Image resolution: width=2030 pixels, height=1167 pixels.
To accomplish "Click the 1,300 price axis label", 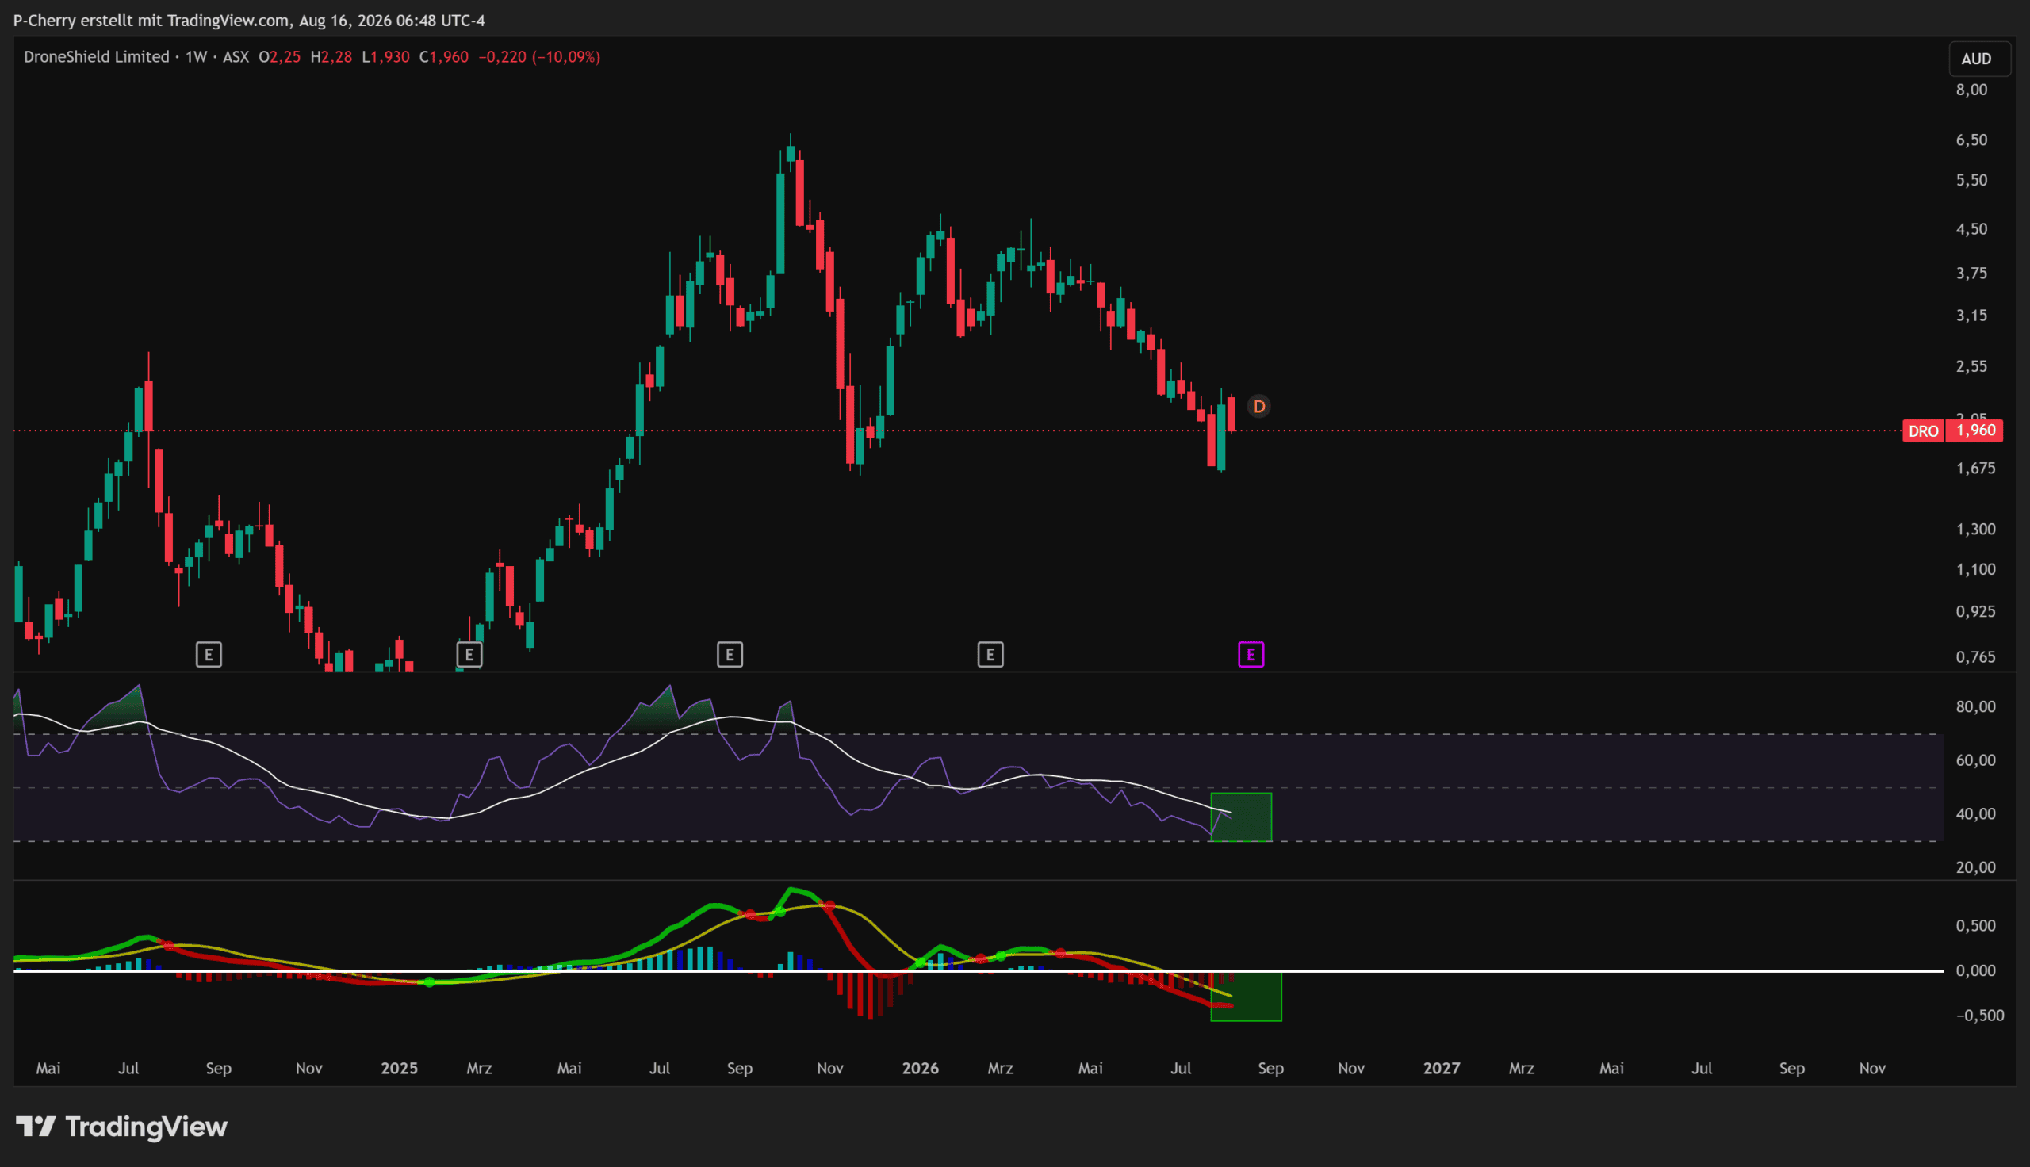I will [x=1975, y=529].
